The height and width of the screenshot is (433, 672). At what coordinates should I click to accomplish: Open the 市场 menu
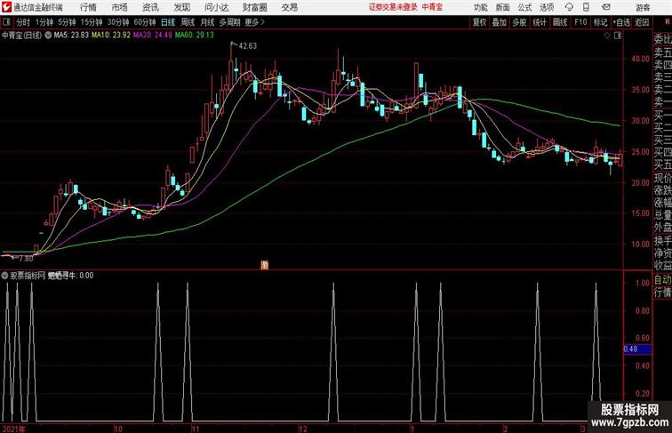(120, 7)
